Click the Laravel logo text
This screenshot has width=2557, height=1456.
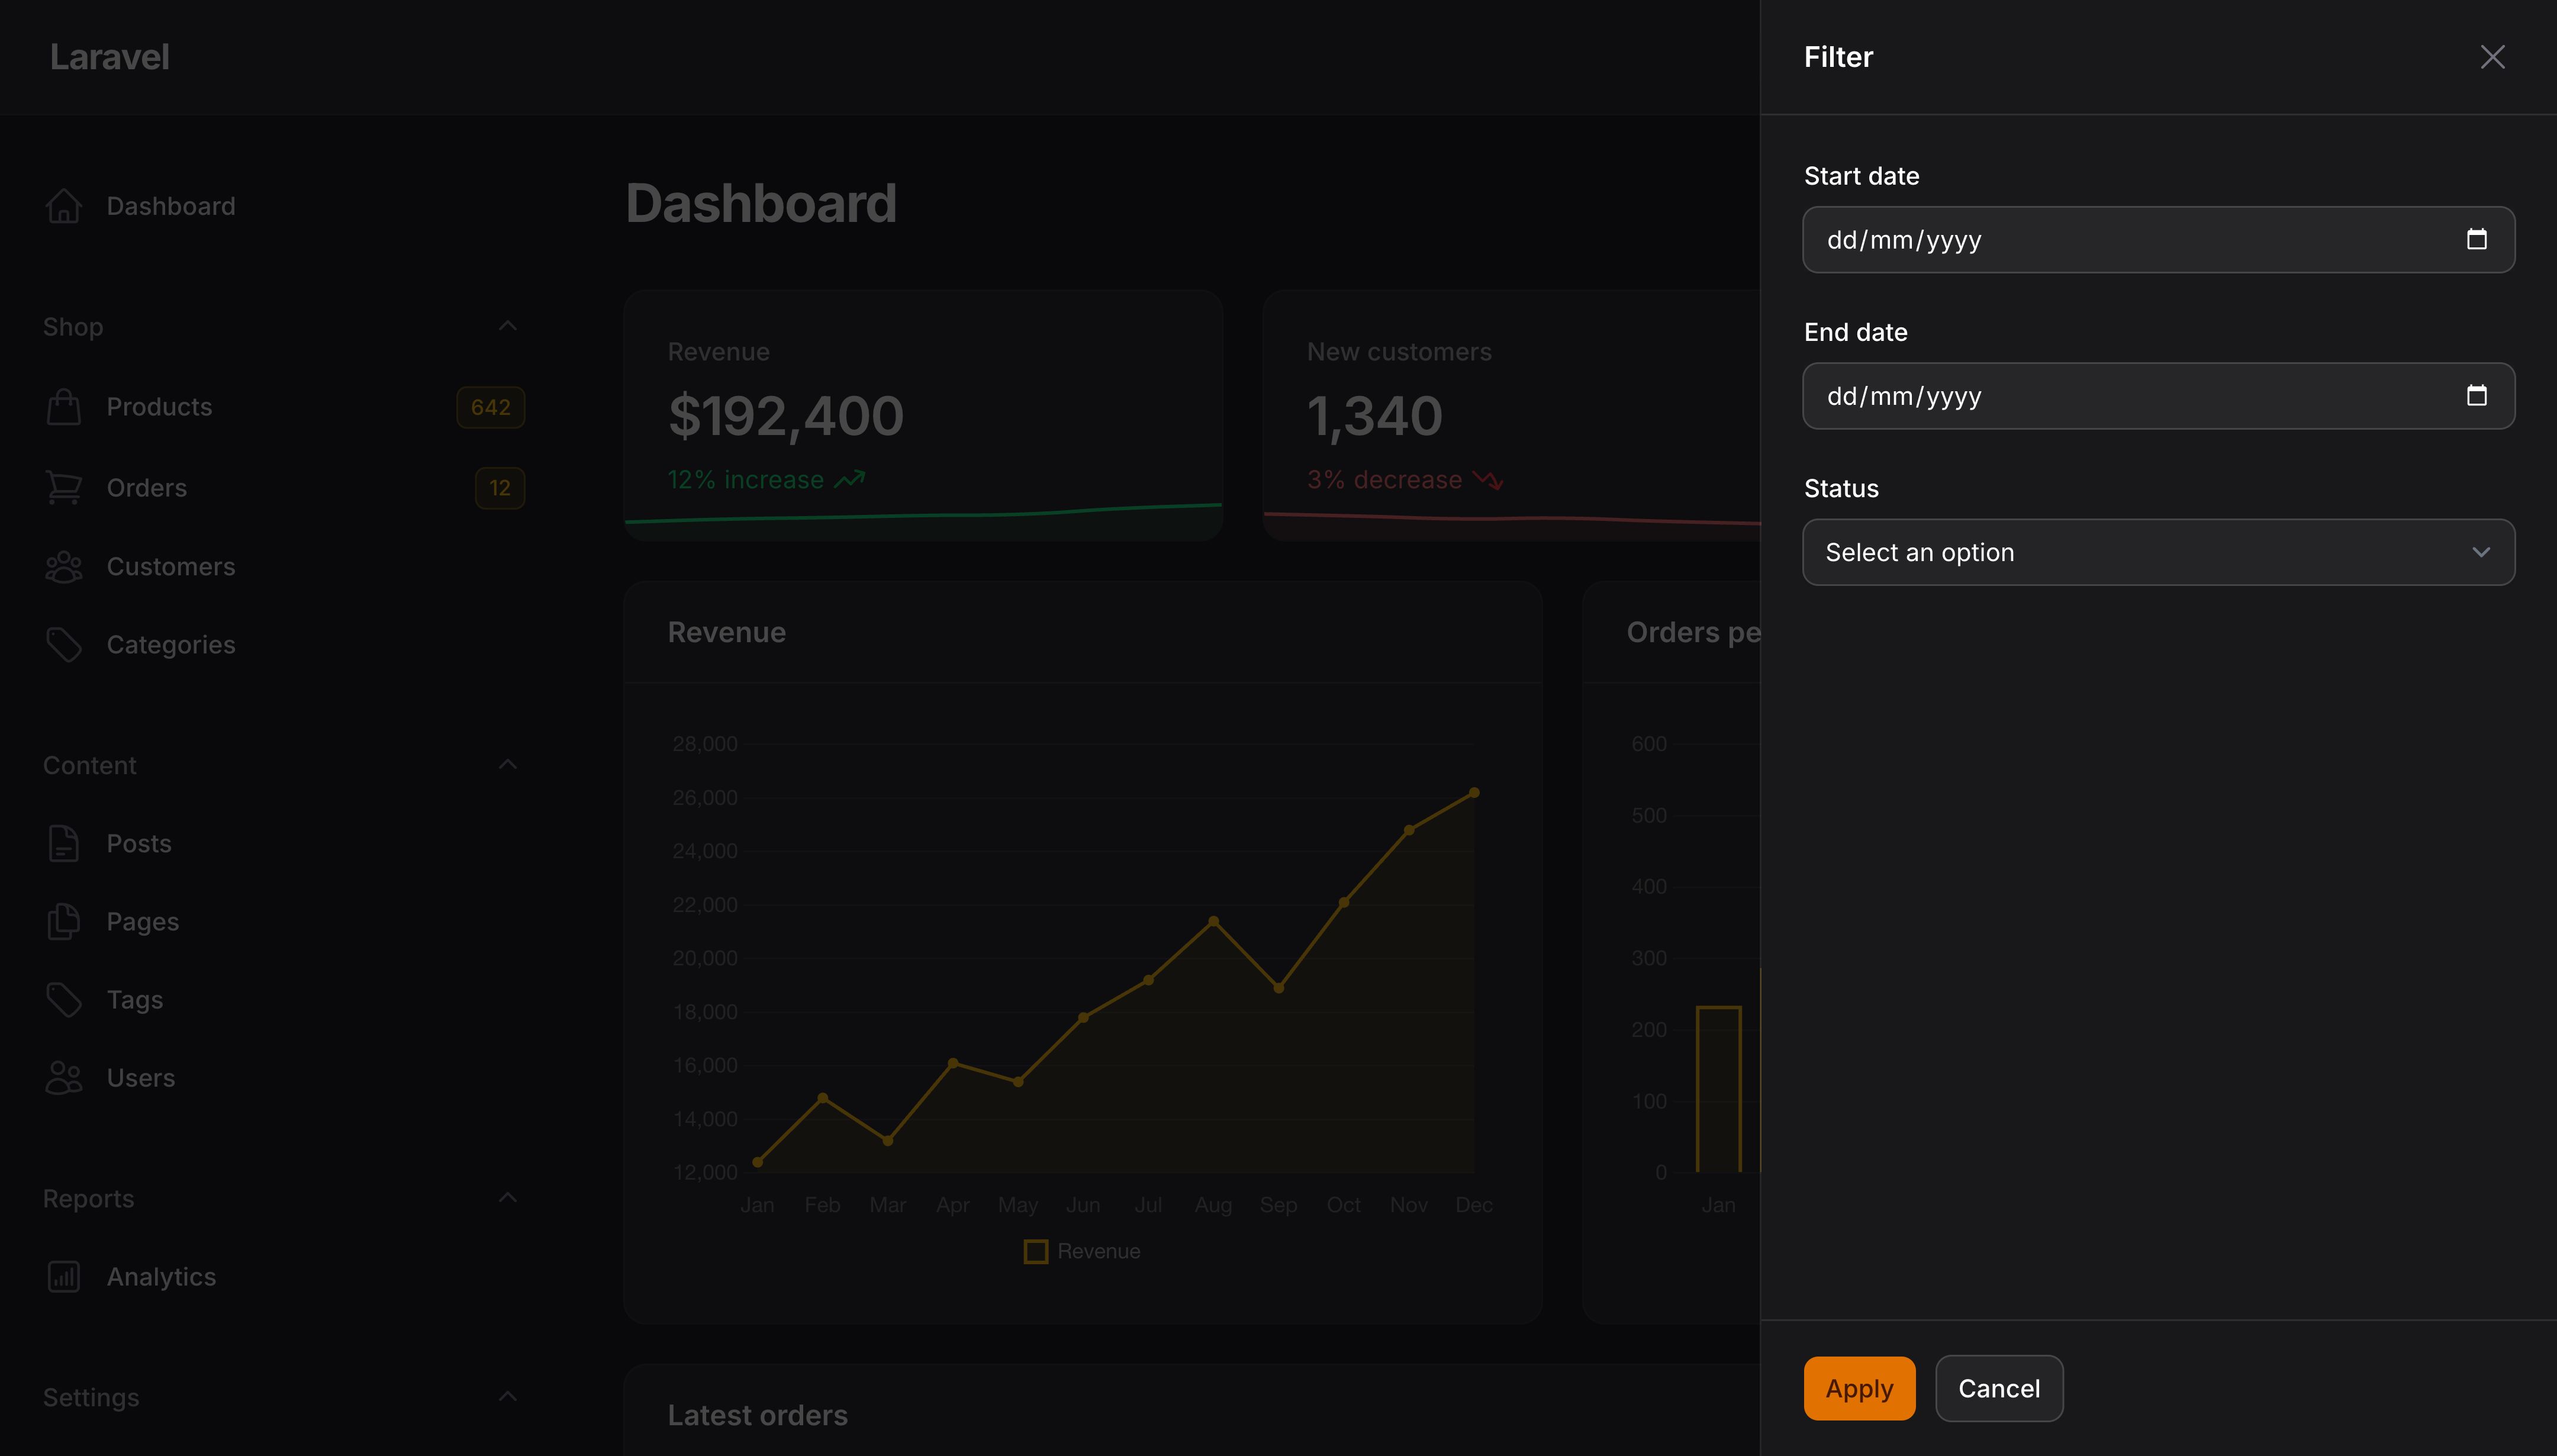[x=109, y=57]
